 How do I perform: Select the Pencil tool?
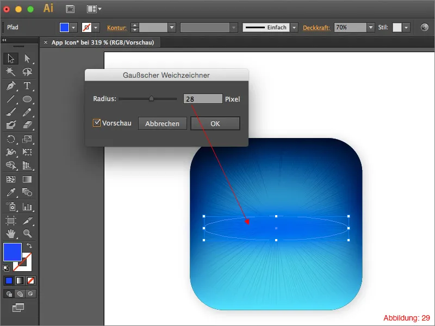pos(27,112)
